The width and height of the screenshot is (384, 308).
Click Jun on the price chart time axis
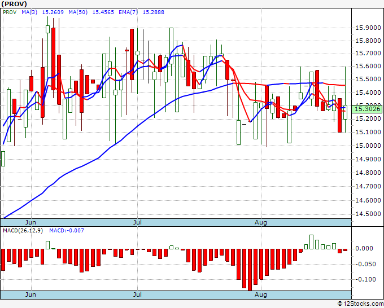click(x=30, y=222)
